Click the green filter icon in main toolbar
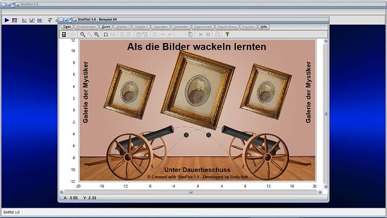The width and height of the screenshot is (387, 218). 50,20
